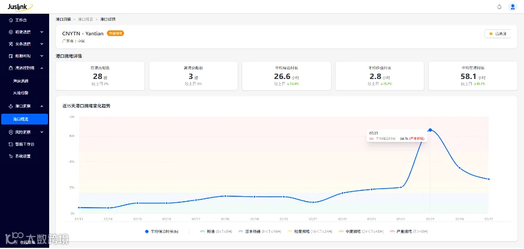Expand the 风险 sidebar group chevron
This screenshot has height=249, width=524.
coord(42,132)
